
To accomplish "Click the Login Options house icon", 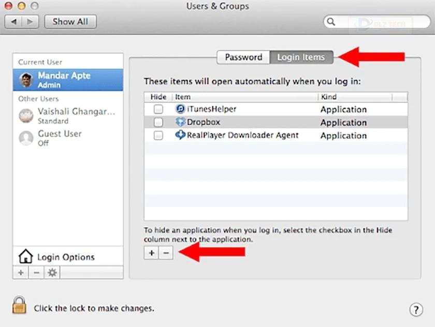I will coord(25,256).
